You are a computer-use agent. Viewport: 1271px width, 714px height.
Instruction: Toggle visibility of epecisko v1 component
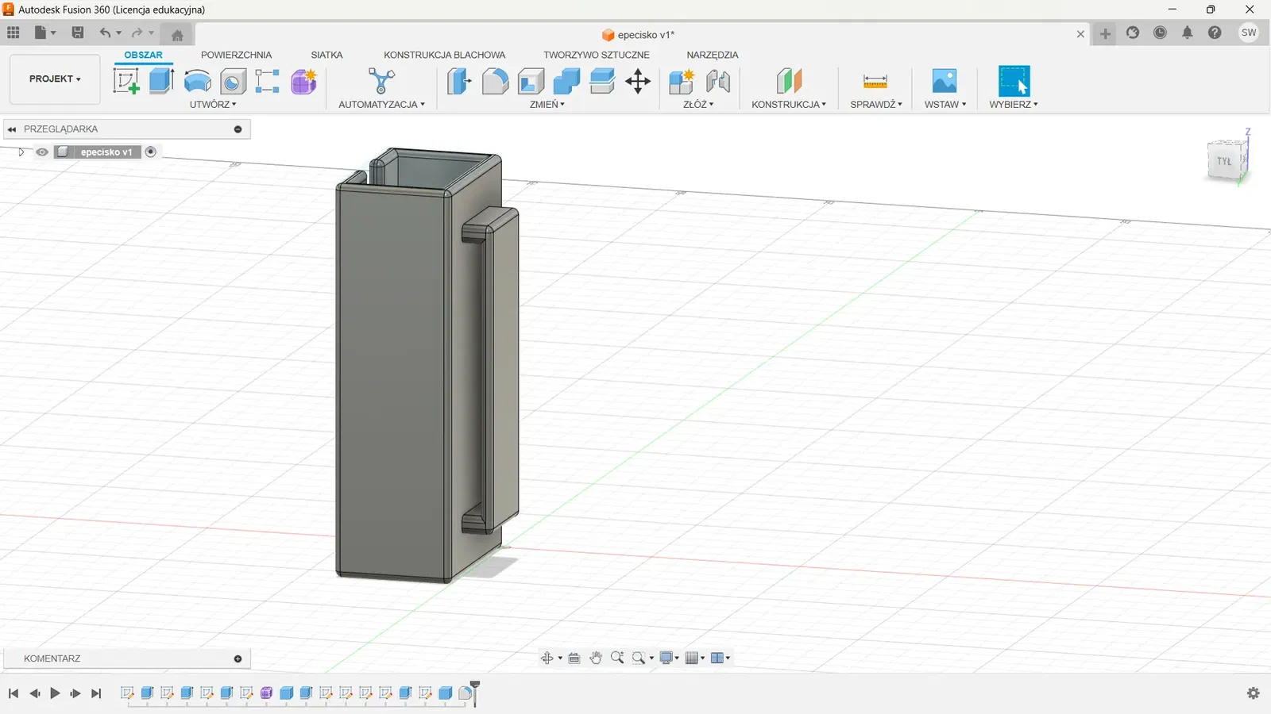pos(42,152)
